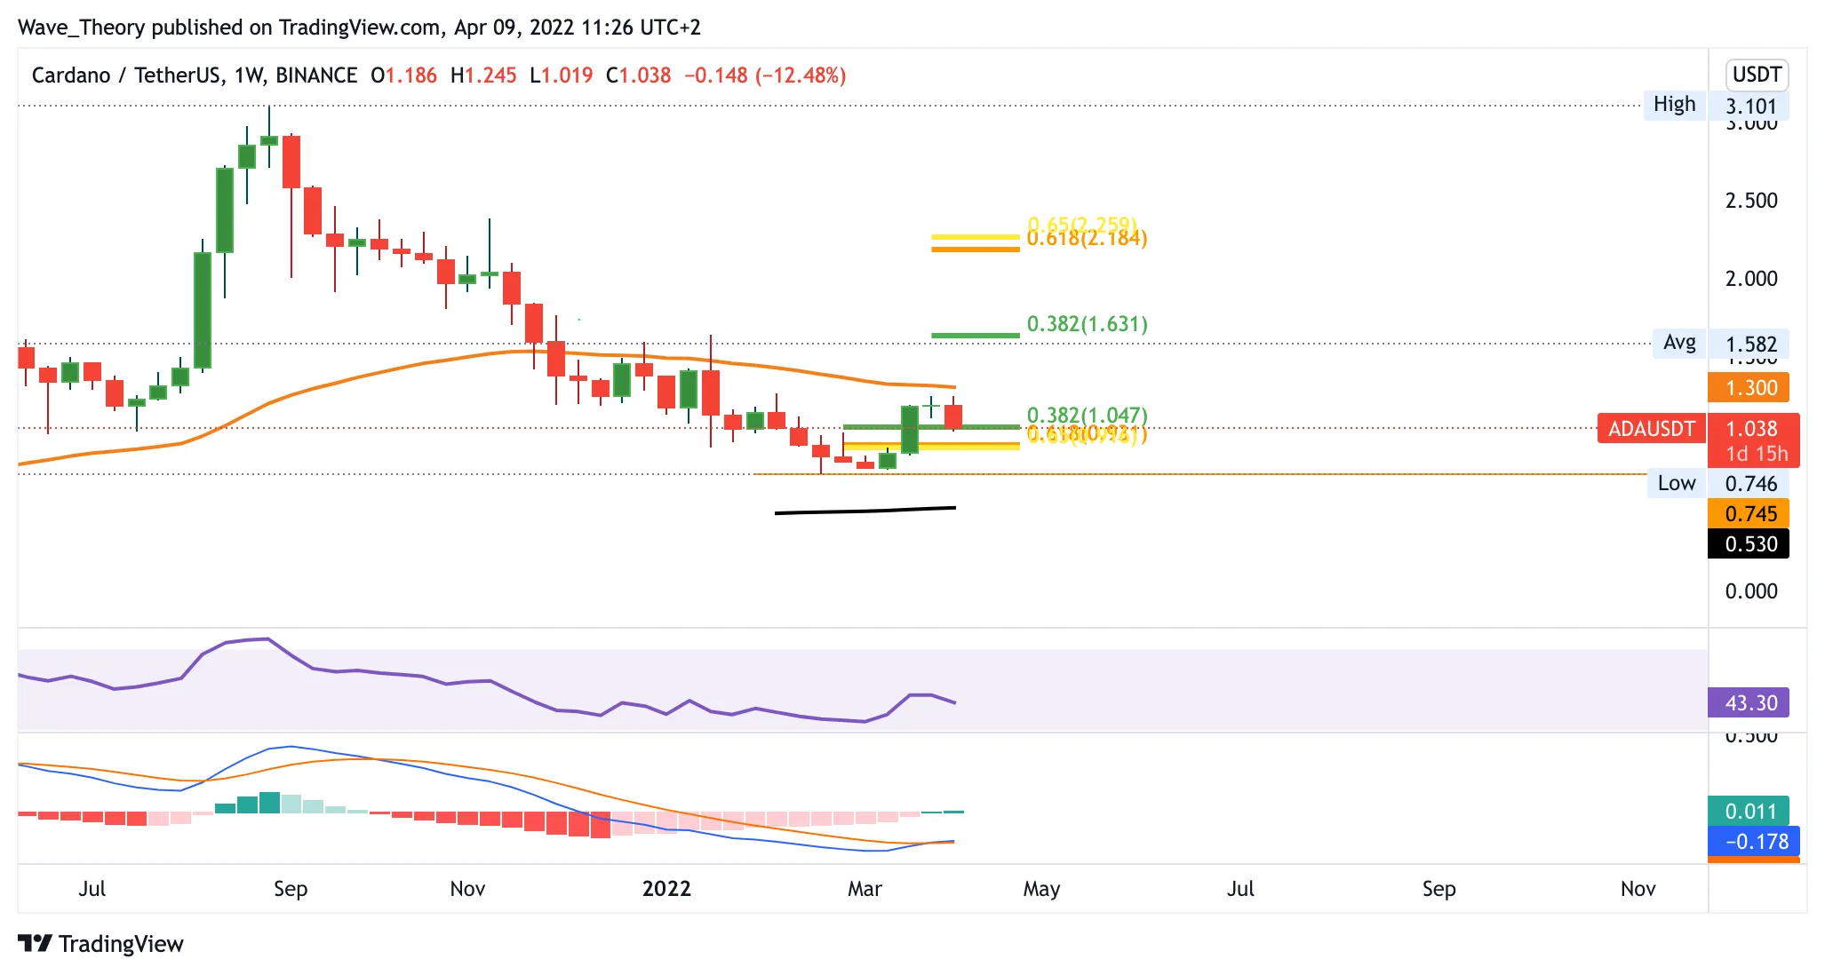This screenshot has height=975, width=1825.
Task: Click the Low 0.746 price label
Action: coord(1717,483)
